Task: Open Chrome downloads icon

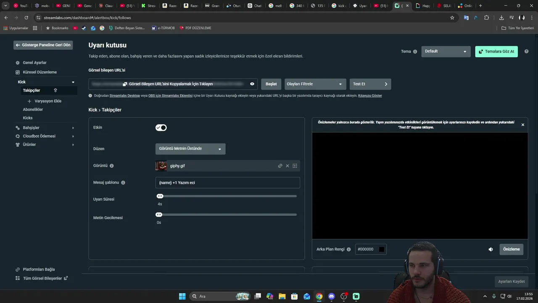Action: click(501, 18)
